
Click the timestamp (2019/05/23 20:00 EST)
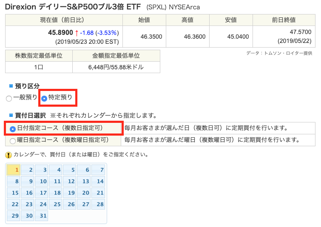[87, 42]
